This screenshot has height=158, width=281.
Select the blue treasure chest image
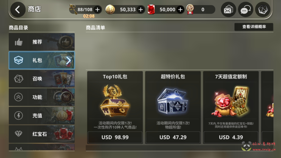pyautogui.click(x=173, y=101)
